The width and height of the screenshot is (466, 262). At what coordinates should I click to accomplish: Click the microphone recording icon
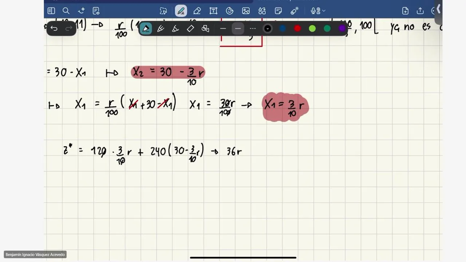314,11
